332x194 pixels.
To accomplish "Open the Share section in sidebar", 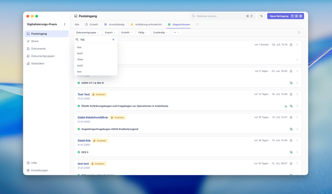I will (x=47, y=41).
